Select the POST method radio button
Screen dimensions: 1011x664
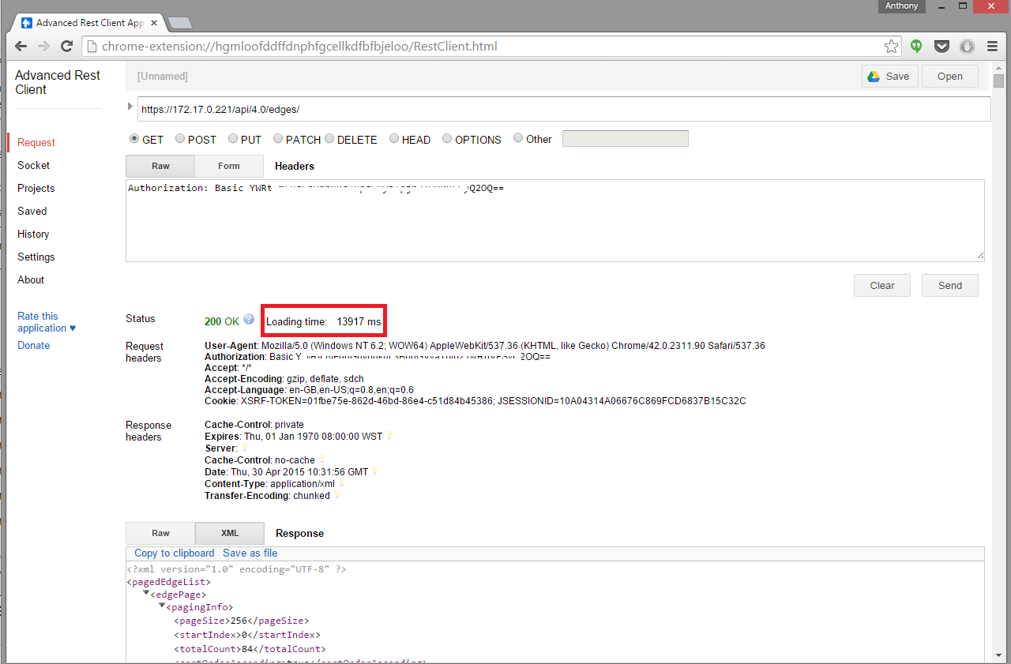click(180, 138)
